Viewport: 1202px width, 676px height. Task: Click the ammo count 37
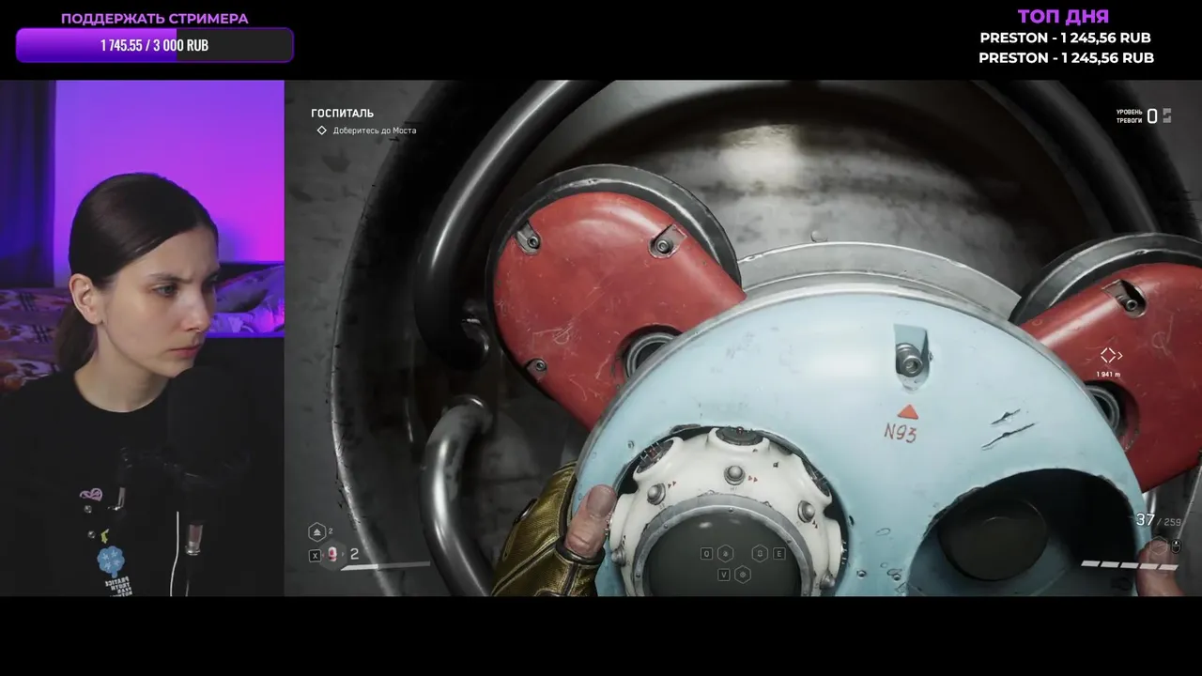tap(1145, 519)
